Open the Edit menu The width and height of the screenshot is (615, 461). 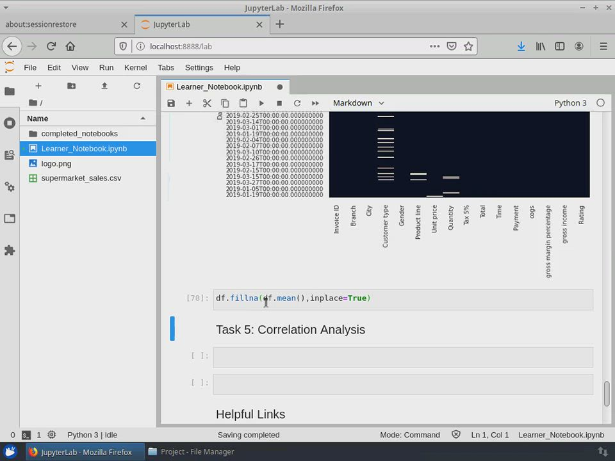pyautogui.click(x=54, y=67)
